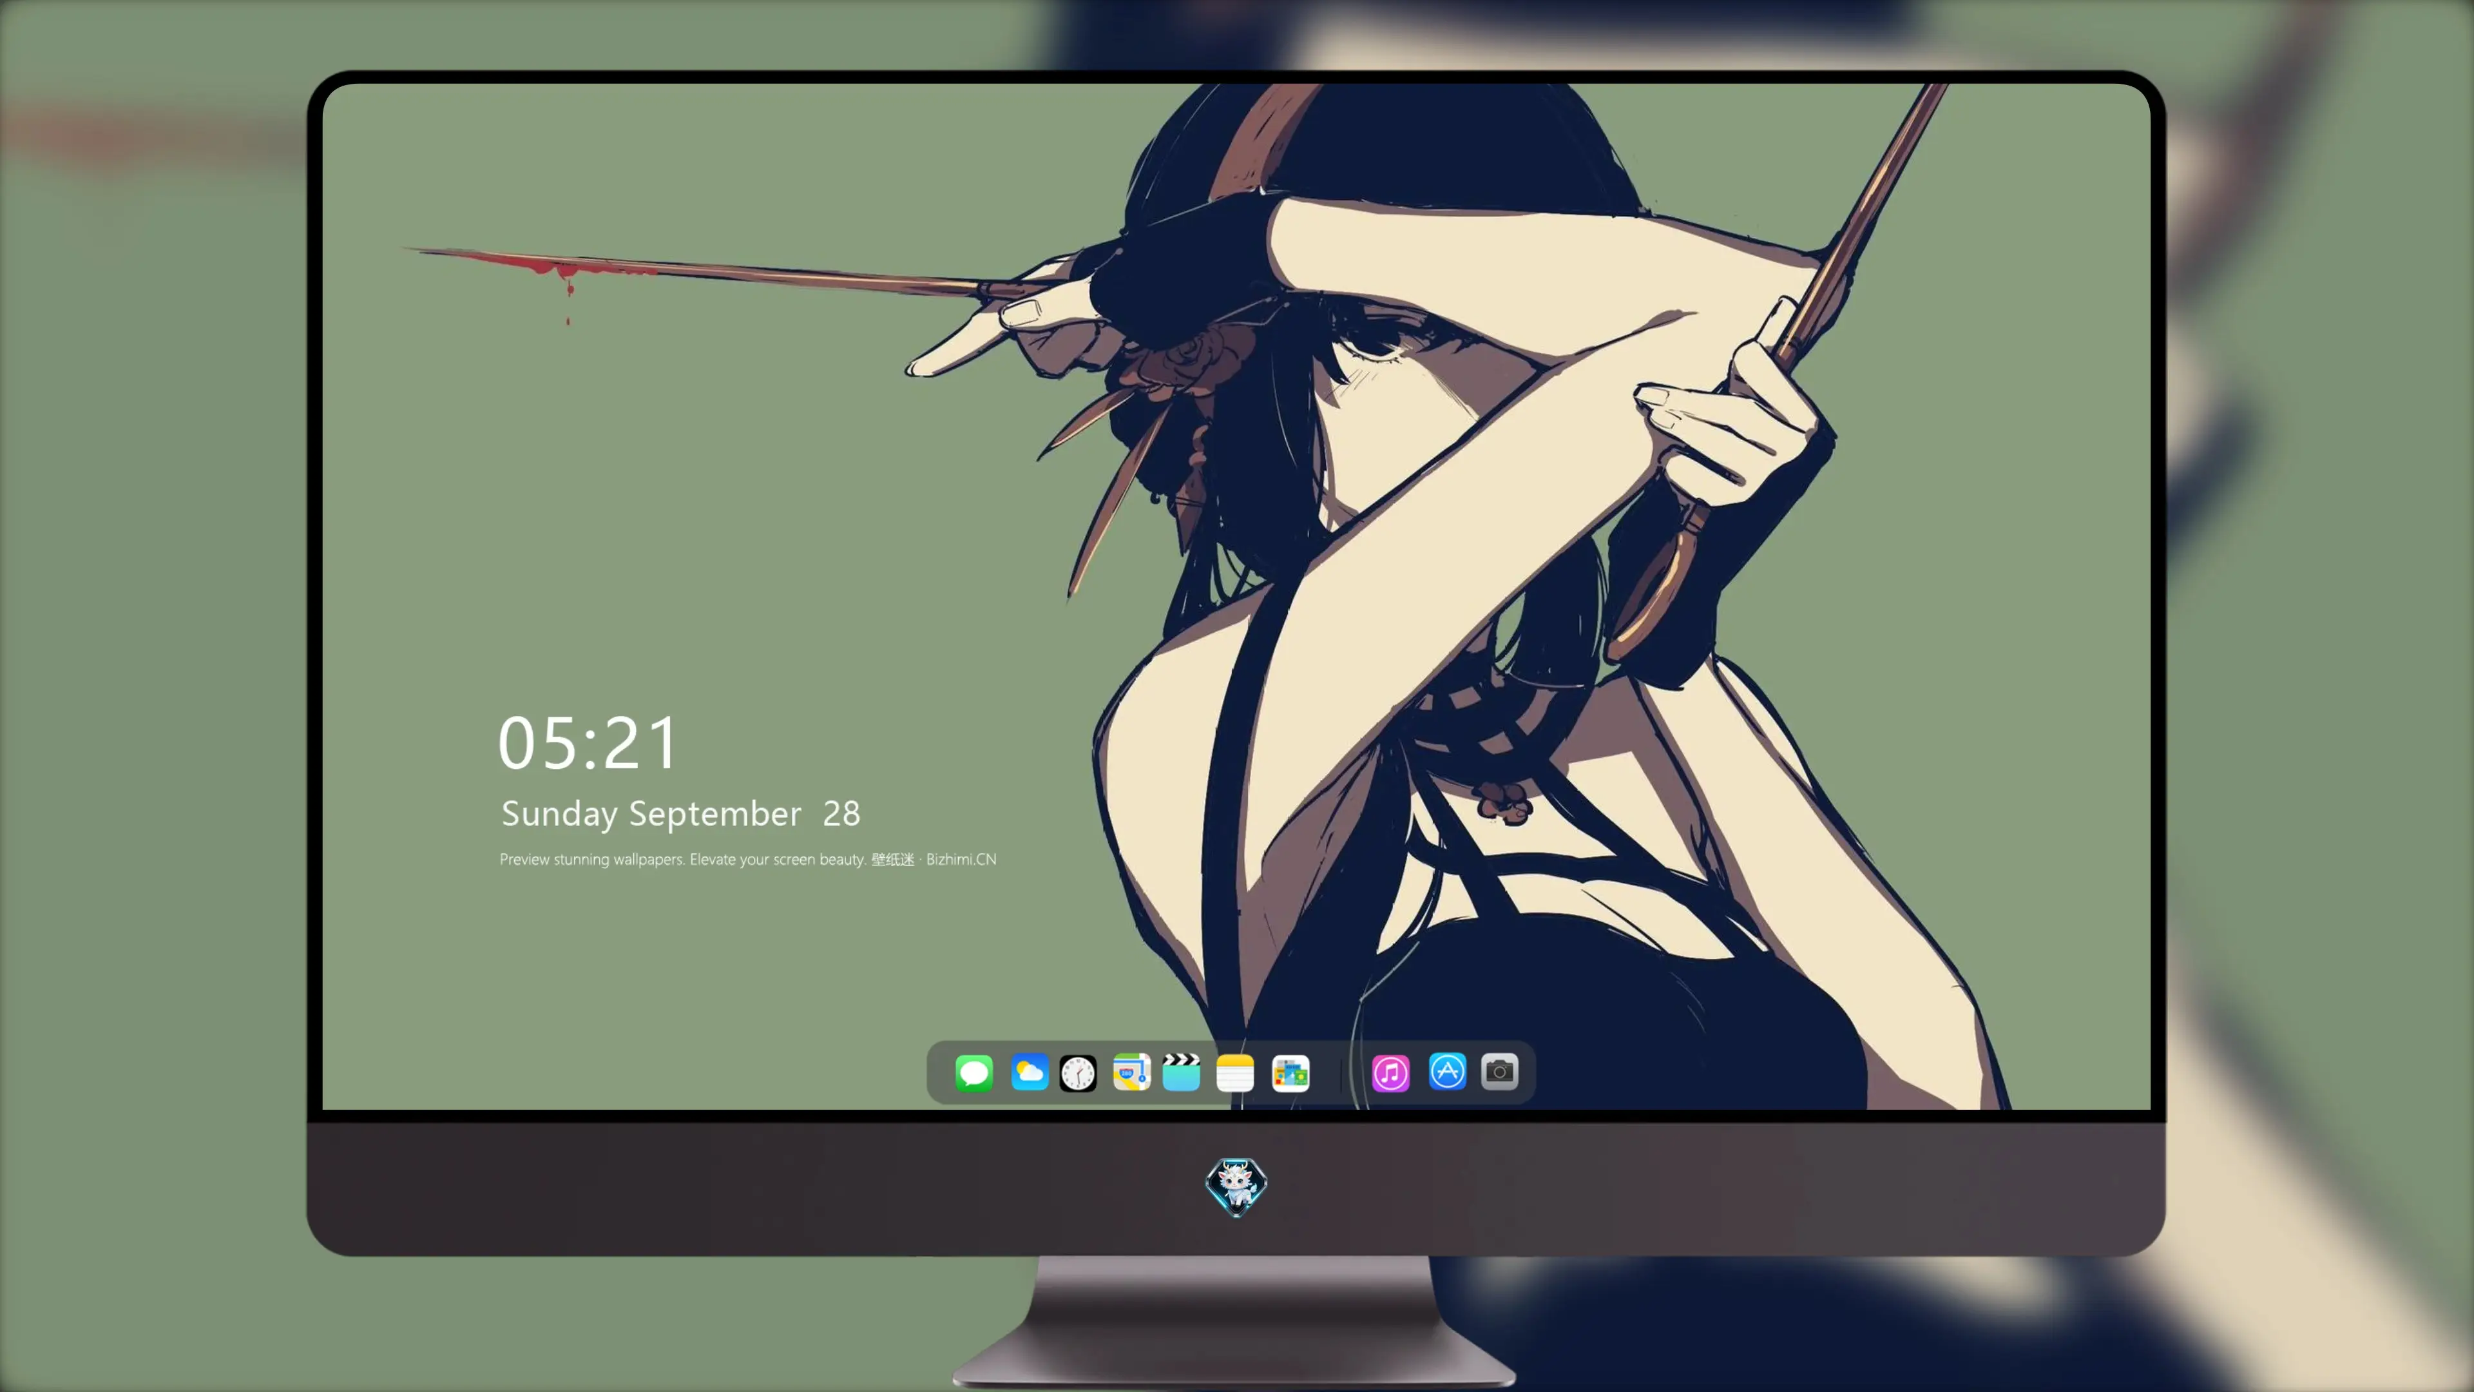
Task: Launch the Maps app from the dock
Action: click(1131, 1072)
